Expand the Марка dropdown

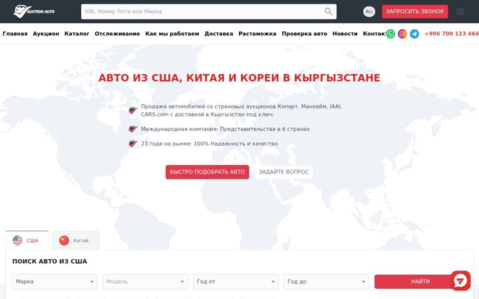point(55,282)
